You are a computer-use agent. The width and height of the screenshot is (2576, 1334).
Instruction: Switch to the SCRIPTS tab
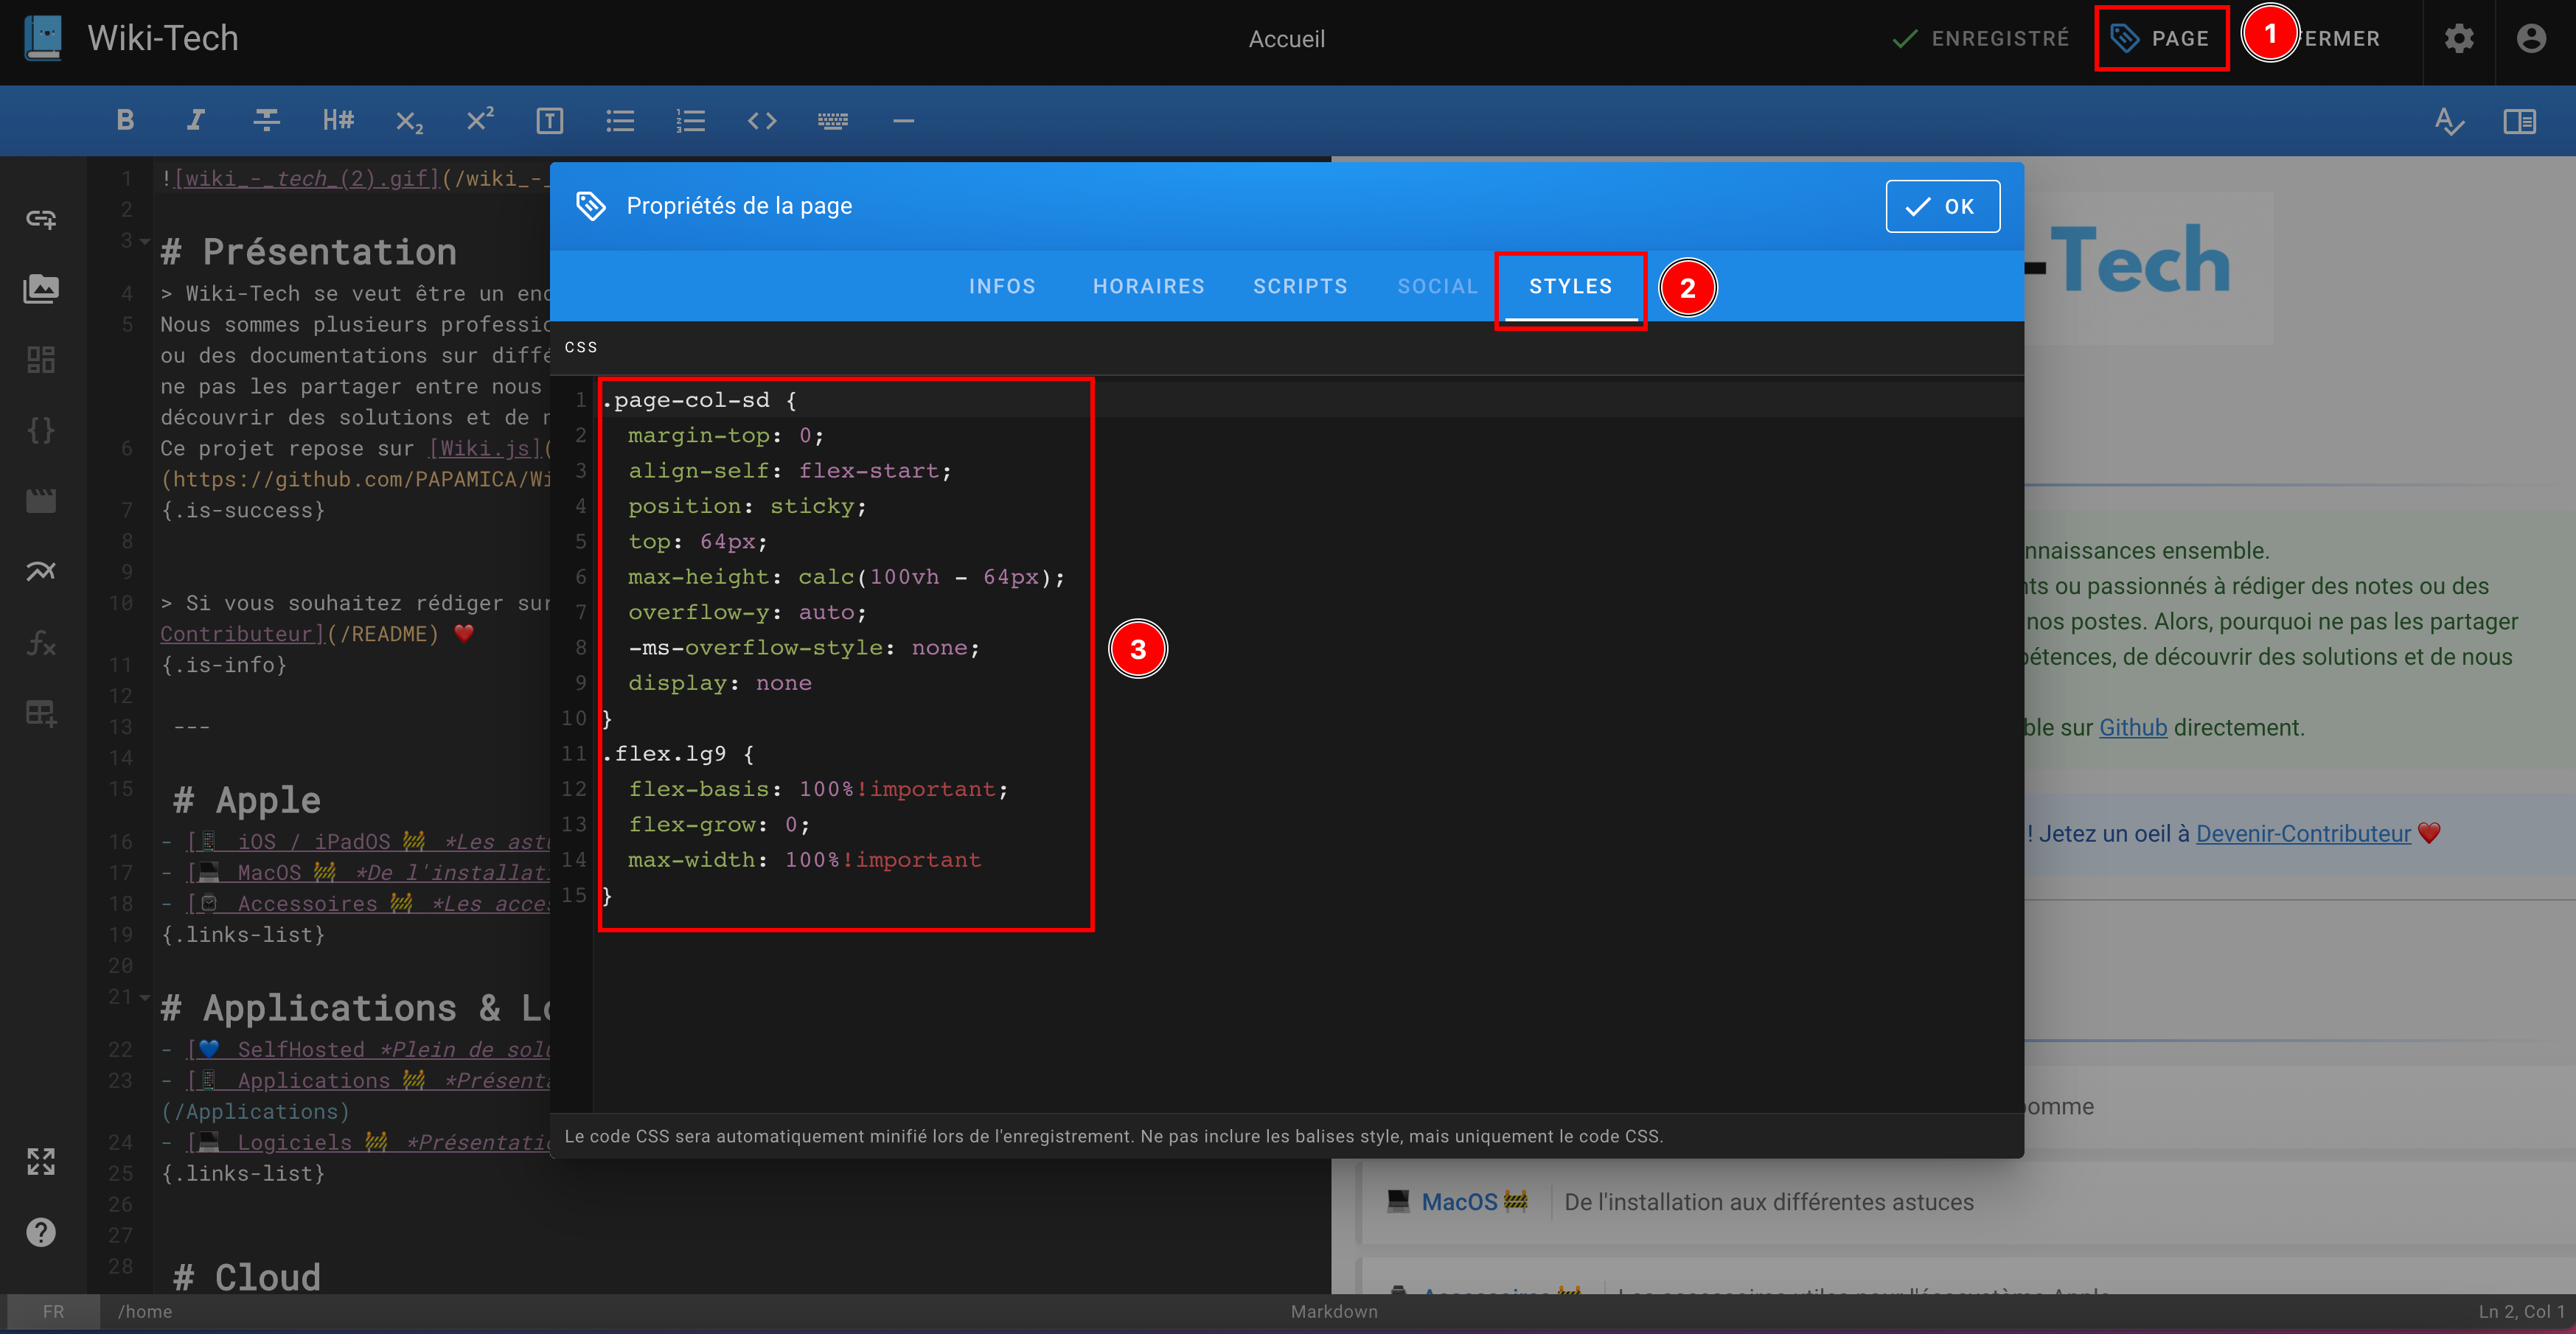(1300, 286)
